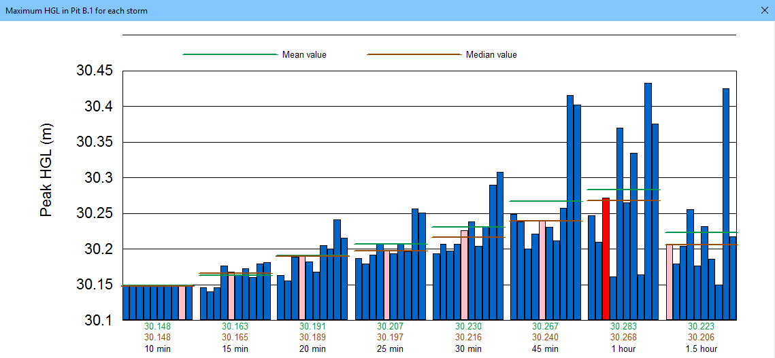The image size is (775, 358).
Task: Click the 1 hour storm duration label
Action: tap(623, 348)
